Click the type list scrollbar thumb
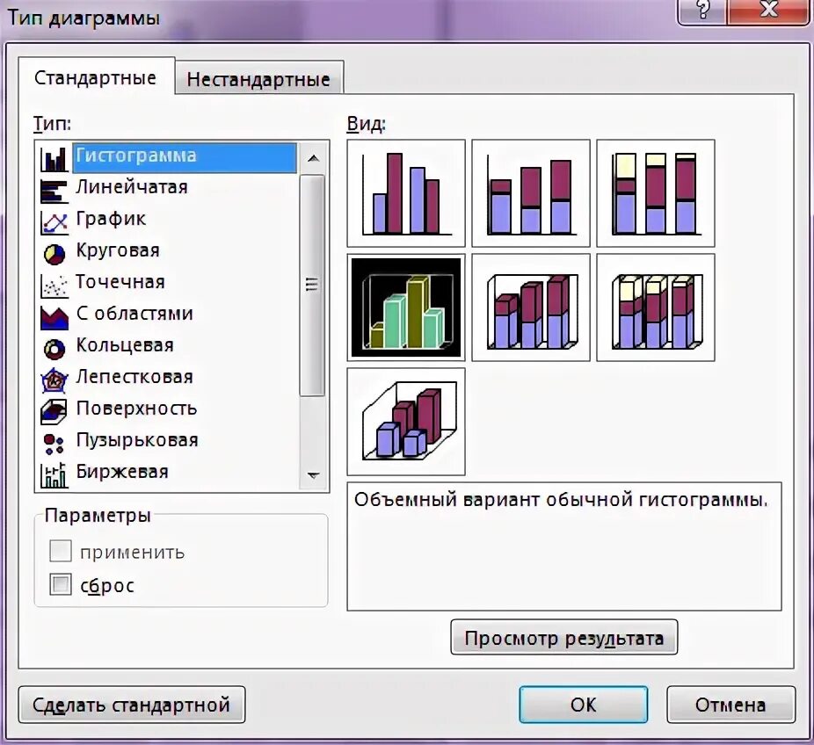The image size is (814, 745). [x=313, y=286]
